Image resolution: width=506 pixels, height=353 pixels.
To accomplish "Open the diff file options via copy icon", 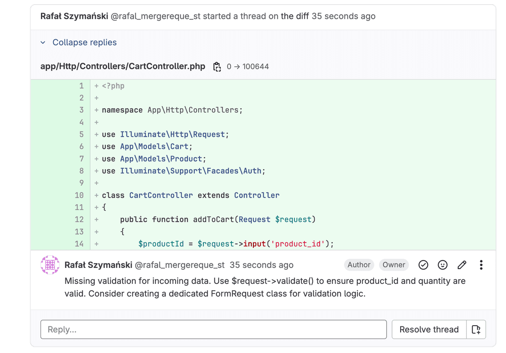I will coord(217,67).
